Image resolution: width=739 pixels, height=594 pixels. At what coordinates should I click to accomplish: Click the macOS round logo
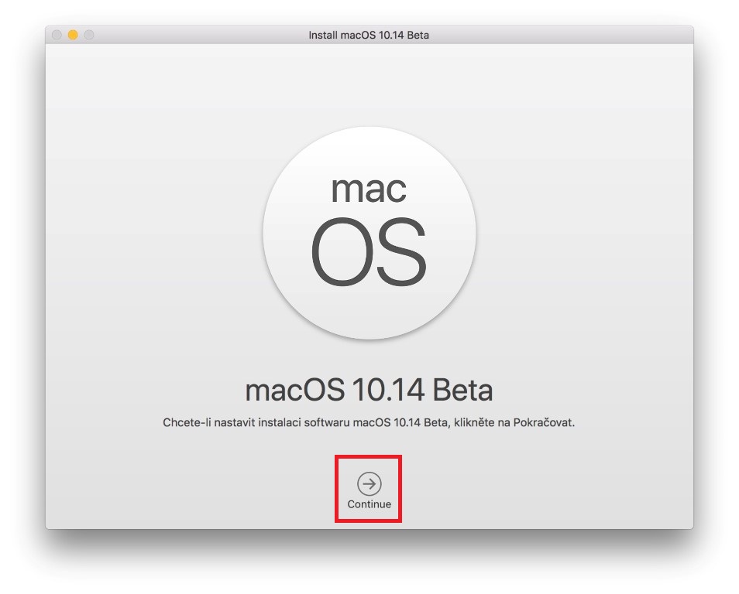tap(369, 233)
